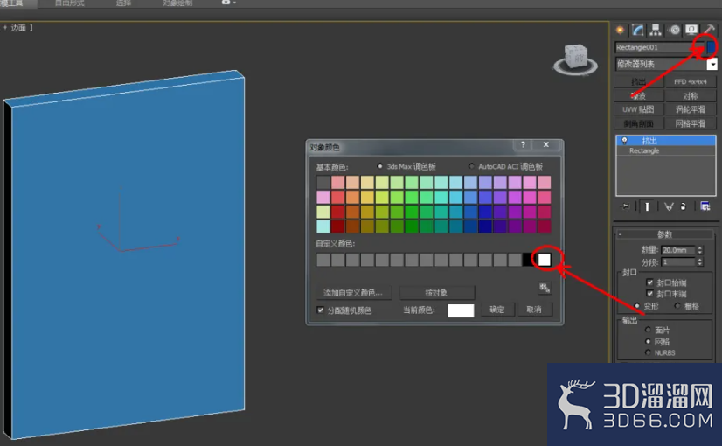Image resolution: width=722 pixels, height=446 pixels.
Task: Click the Rectangle001 object name field
Action: (659, 47)
